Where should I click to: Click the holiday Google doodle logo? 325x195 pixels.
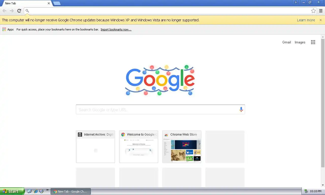pos(160,80)
